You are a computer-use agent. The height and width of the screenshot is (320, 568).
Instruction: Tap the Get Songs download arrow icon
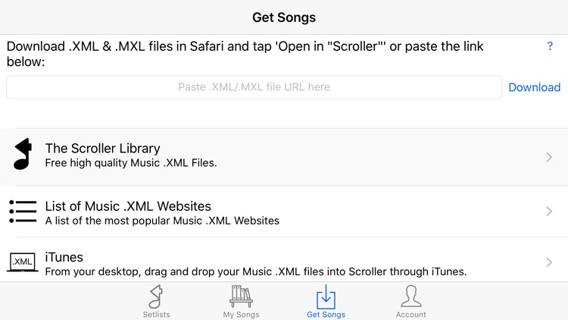point(326,296)
